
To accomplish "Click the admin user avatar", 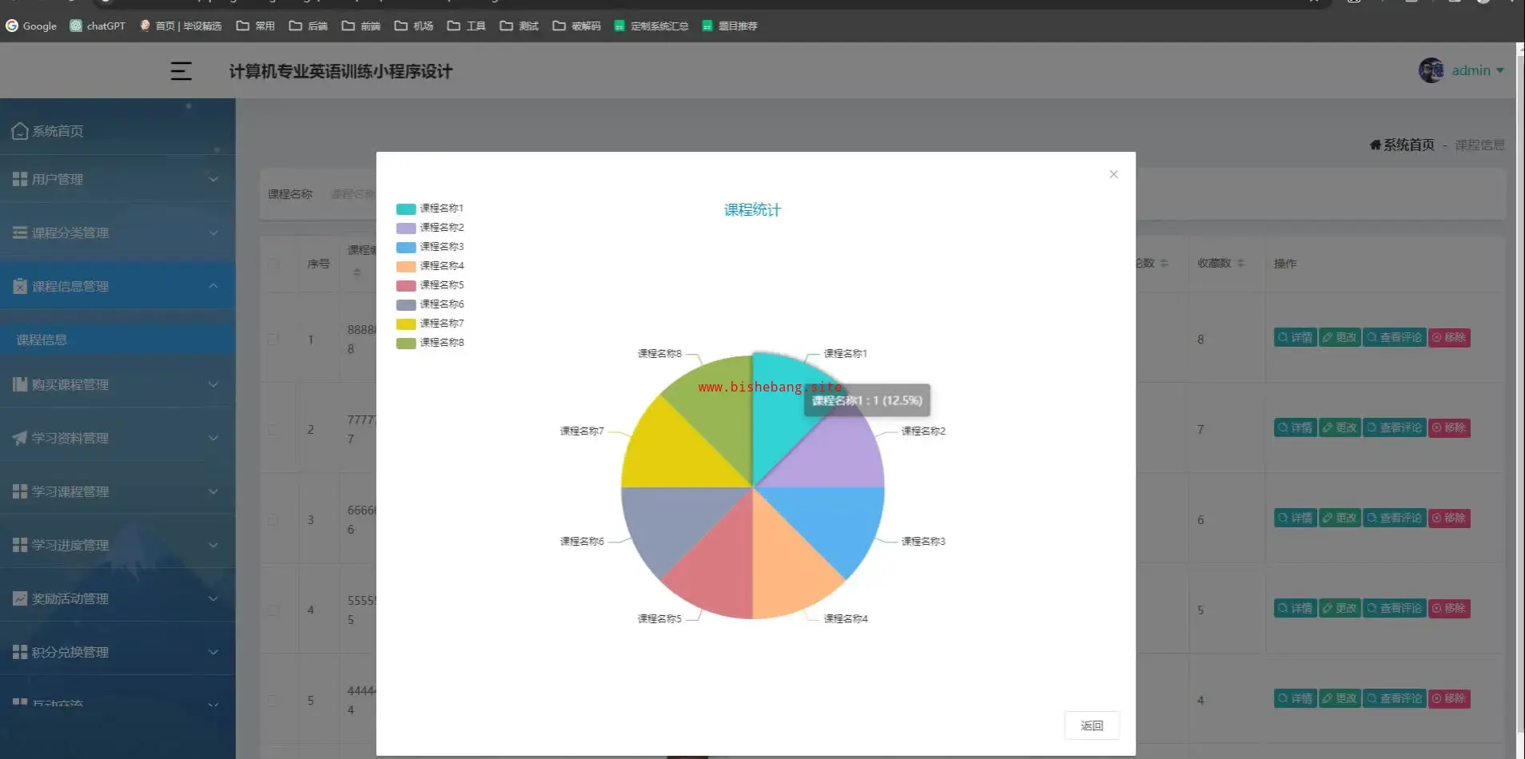I will tap(1431, 70).
